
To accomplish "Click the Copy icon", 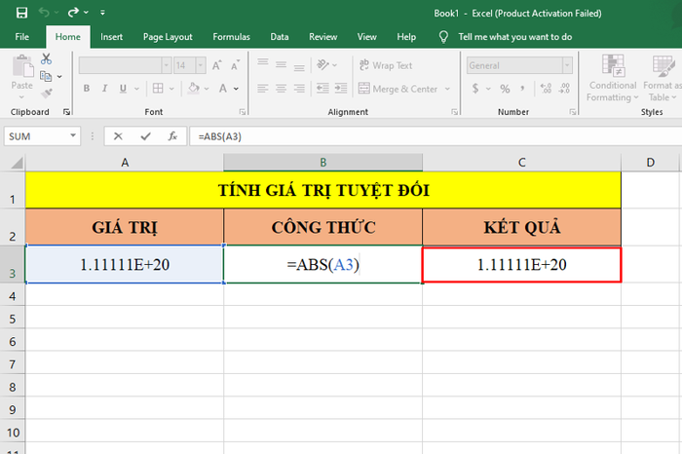I will pos(46,76).
